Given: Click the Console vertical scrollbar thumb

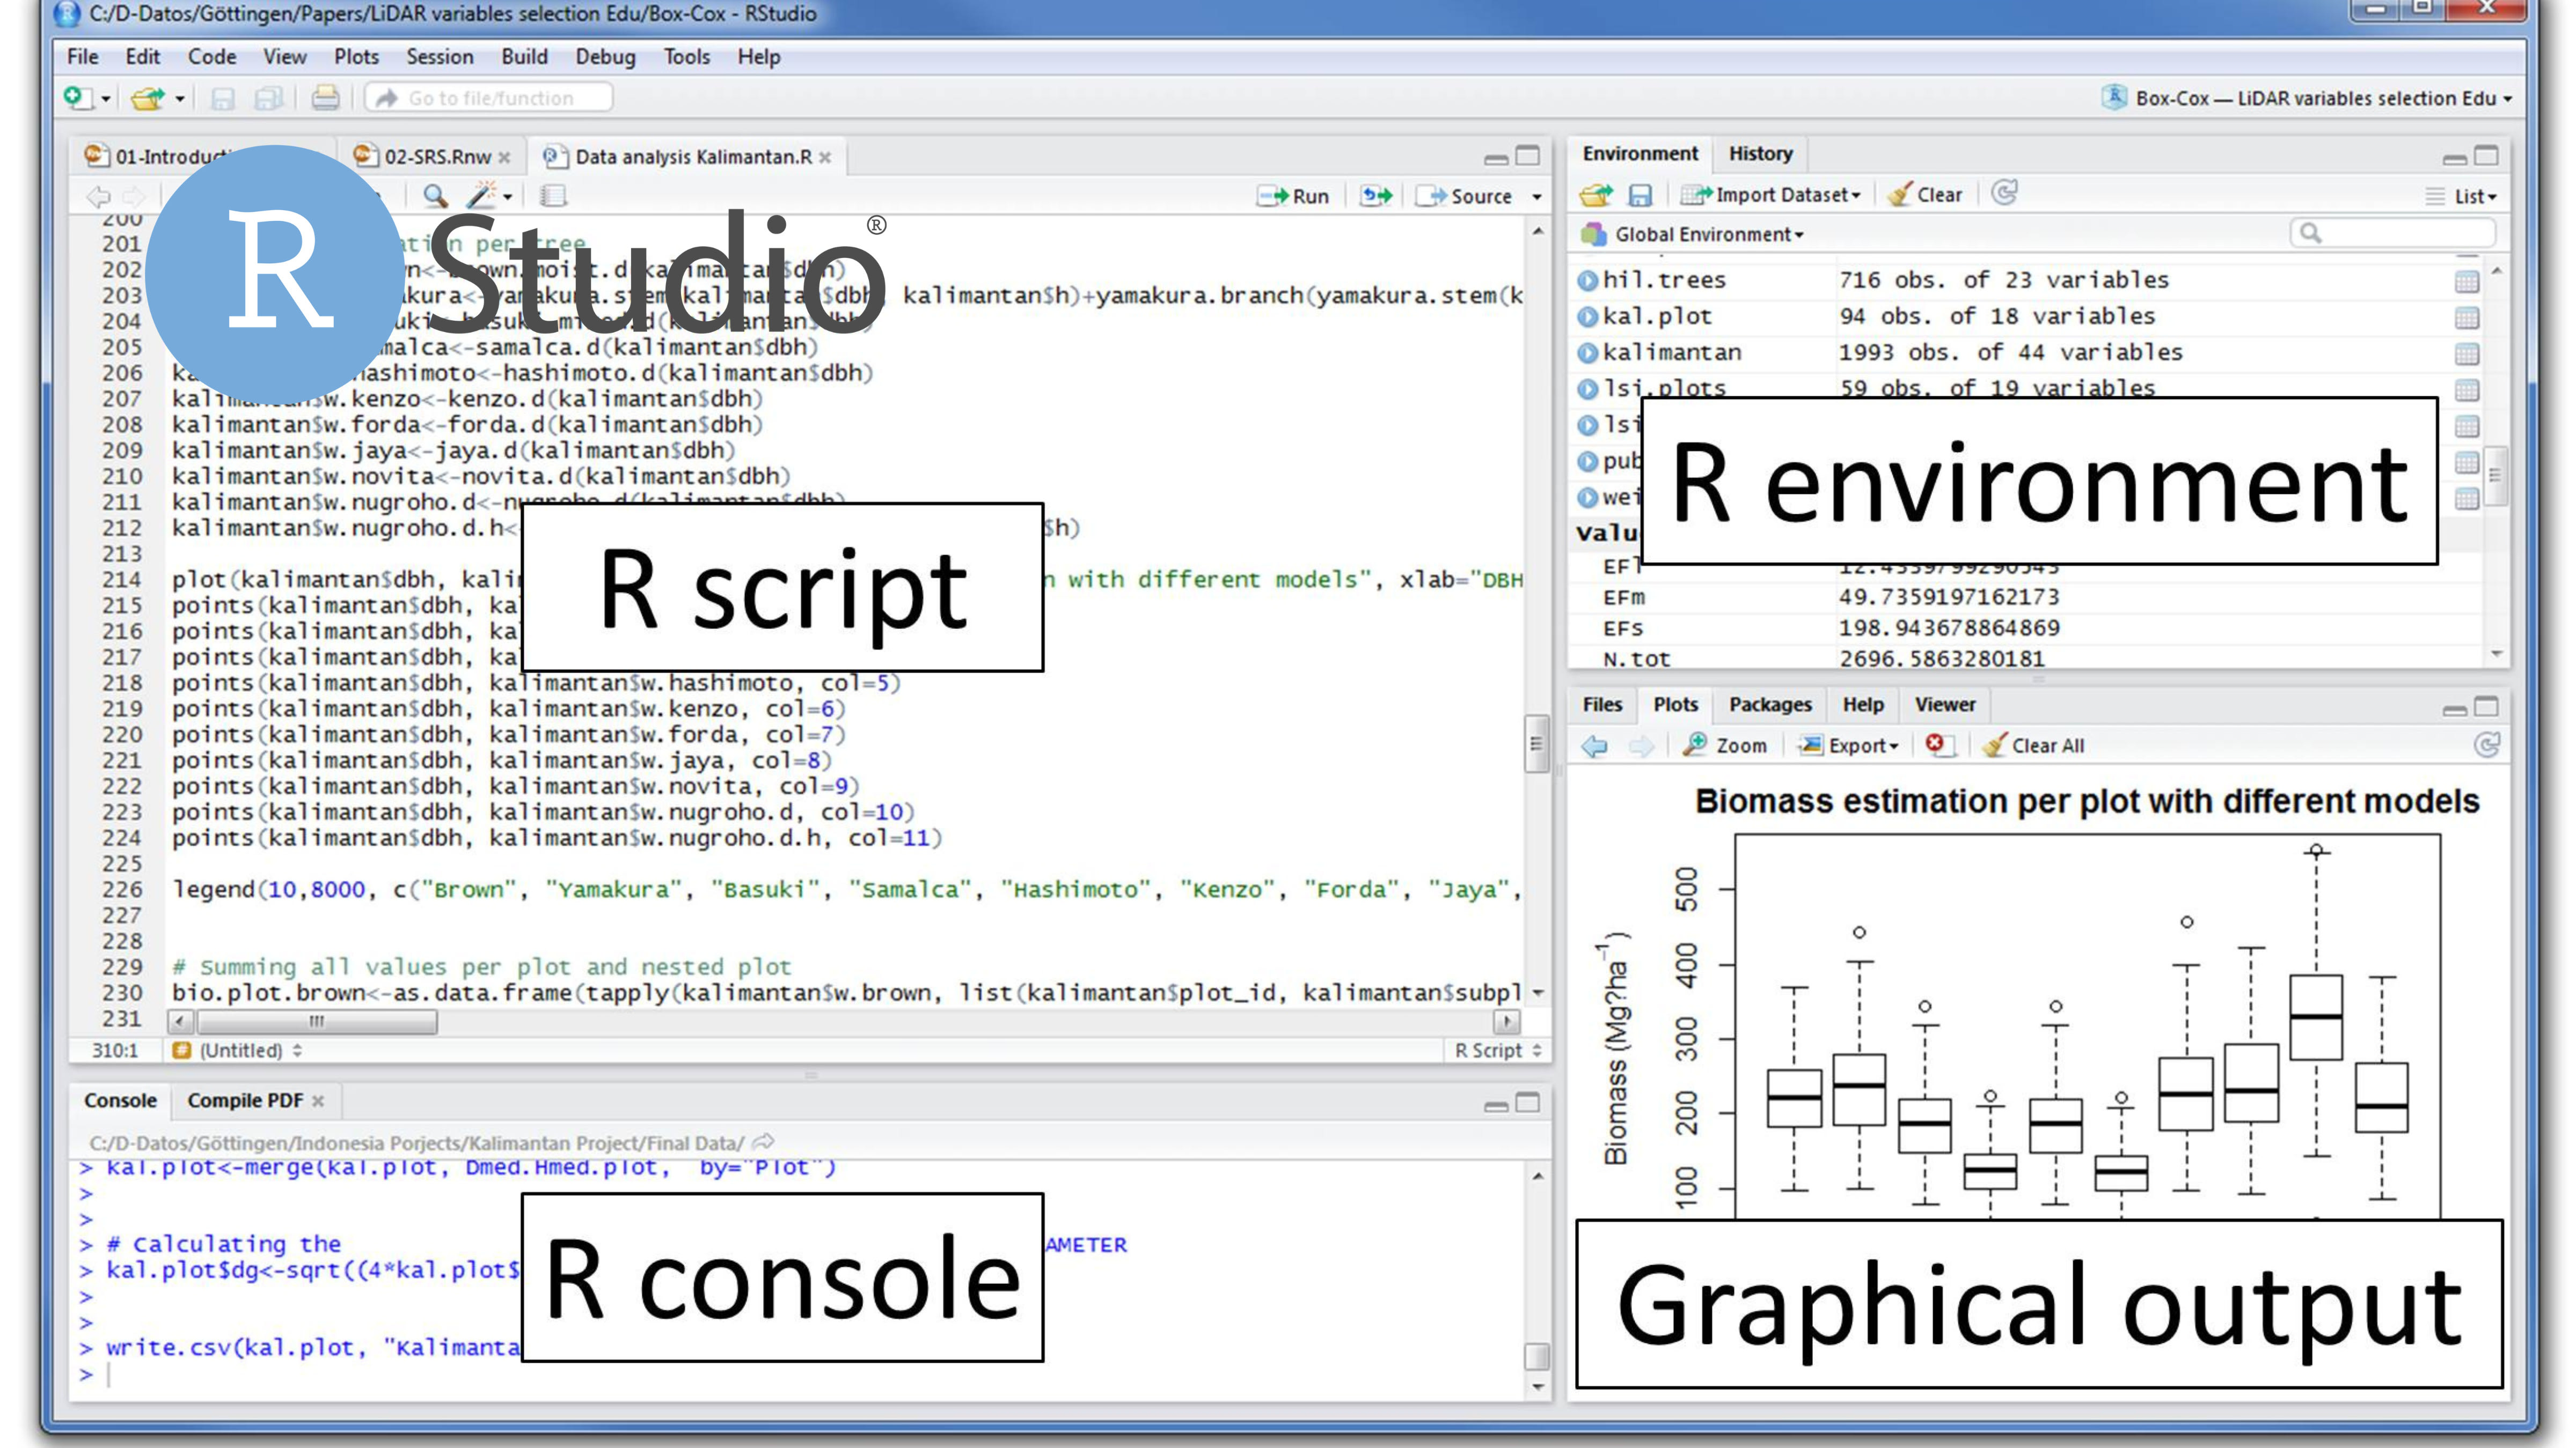Looking at the screenshot, I should (1536, 1357).
